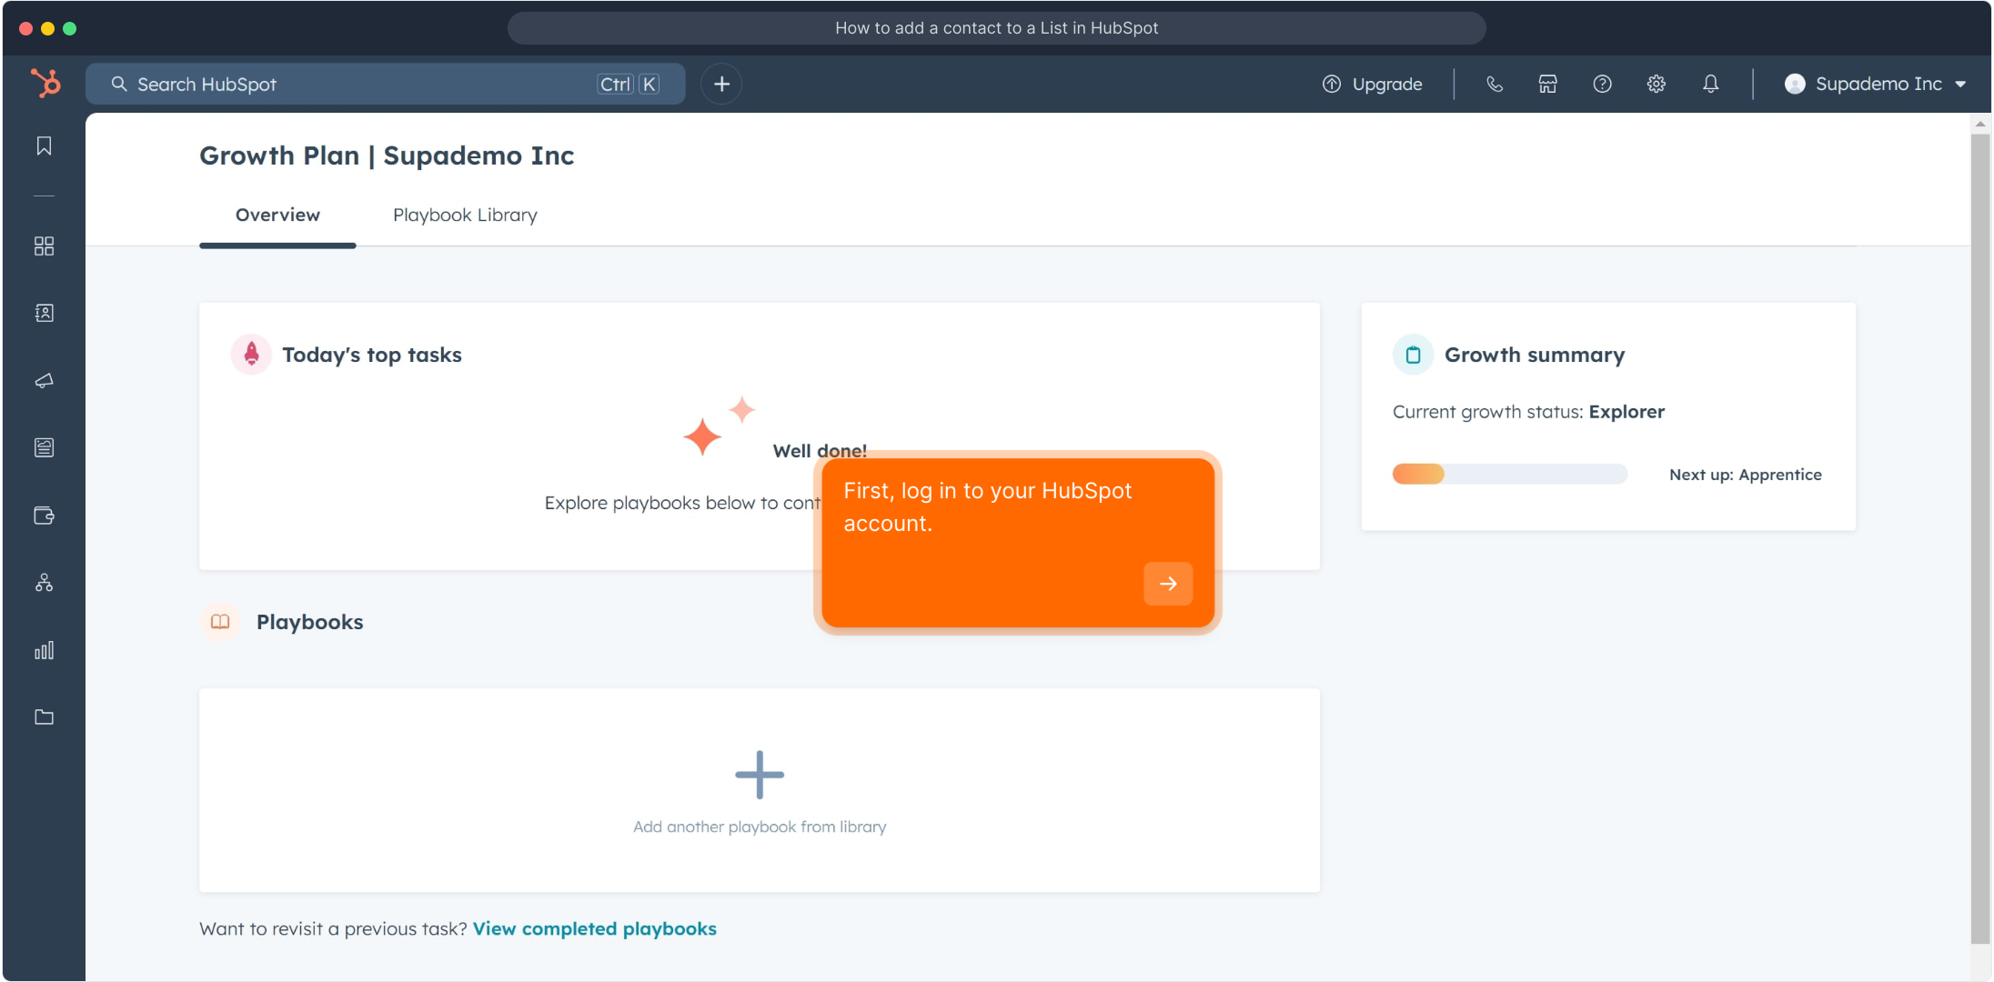Image resolution: width=1994 pixels, height=982 pixels.
Task: Open the Automation workflows sidebar icon
Action: point(44,583)
